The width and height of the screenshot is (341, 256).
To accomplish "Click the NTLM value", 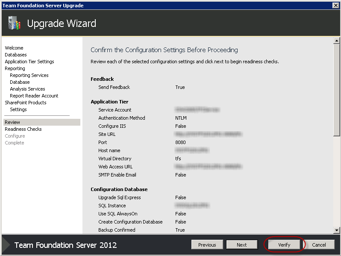I will click(x=181, y=118).
